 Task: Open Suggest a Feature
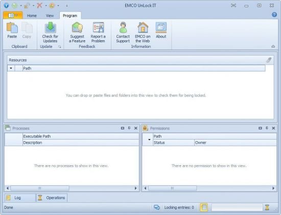77,32
